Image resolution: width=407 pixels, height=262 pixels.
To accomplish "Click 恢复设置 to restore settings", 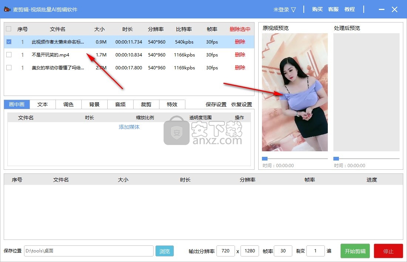I will (x=242, y=104).
